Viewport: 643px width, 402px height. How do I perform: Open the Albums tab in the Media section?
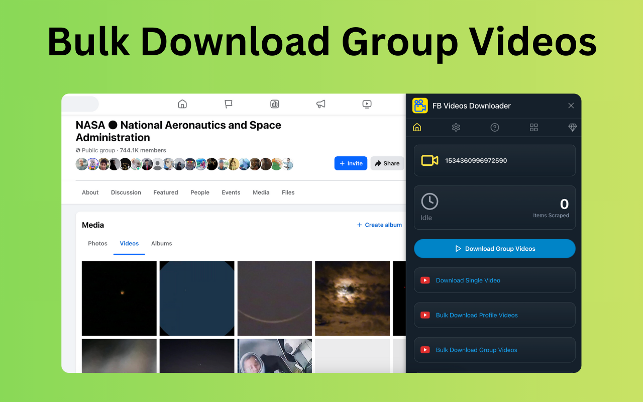click(x=161, y=243)
